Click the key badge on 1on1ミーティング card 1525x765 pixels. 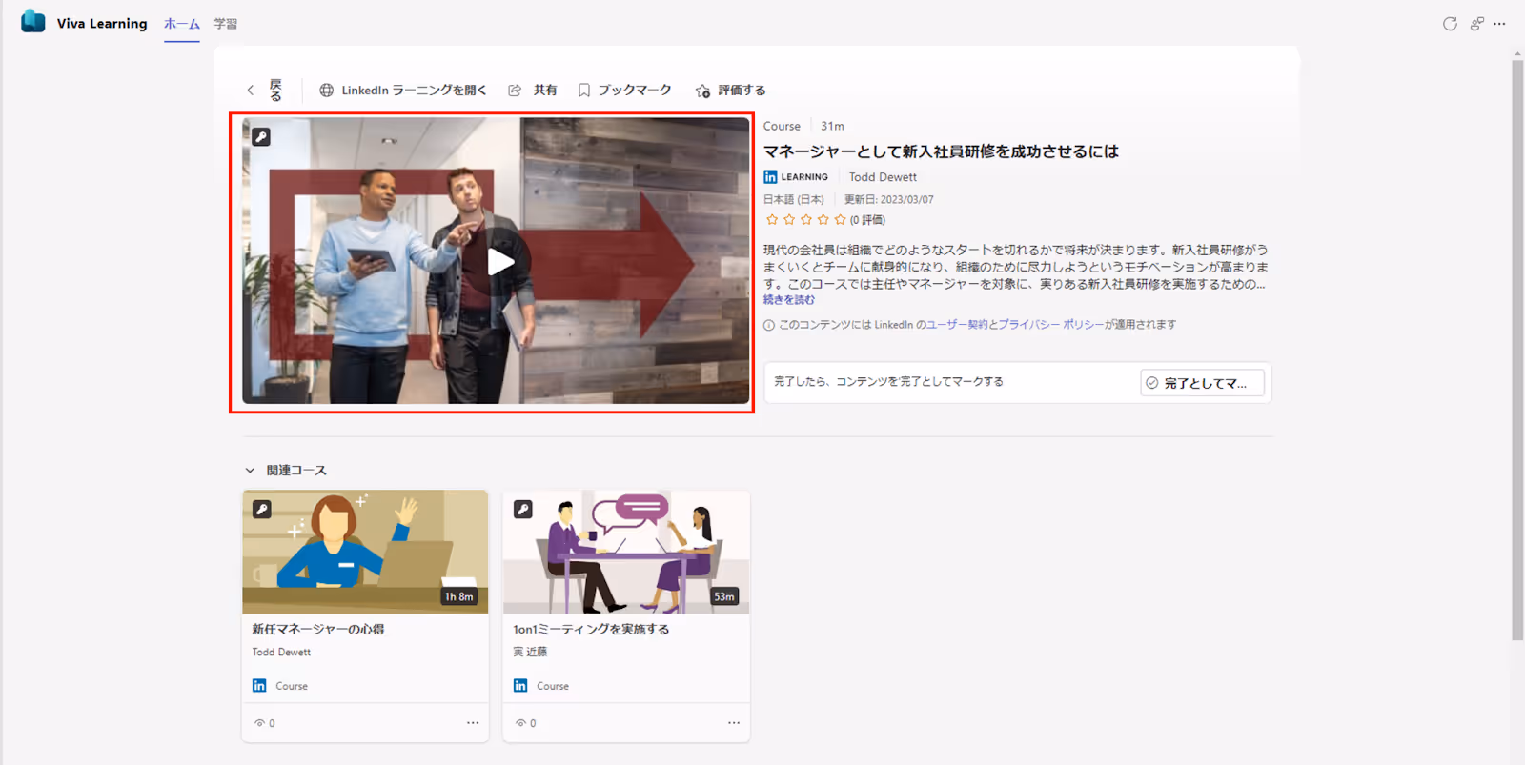coord(523,509)
